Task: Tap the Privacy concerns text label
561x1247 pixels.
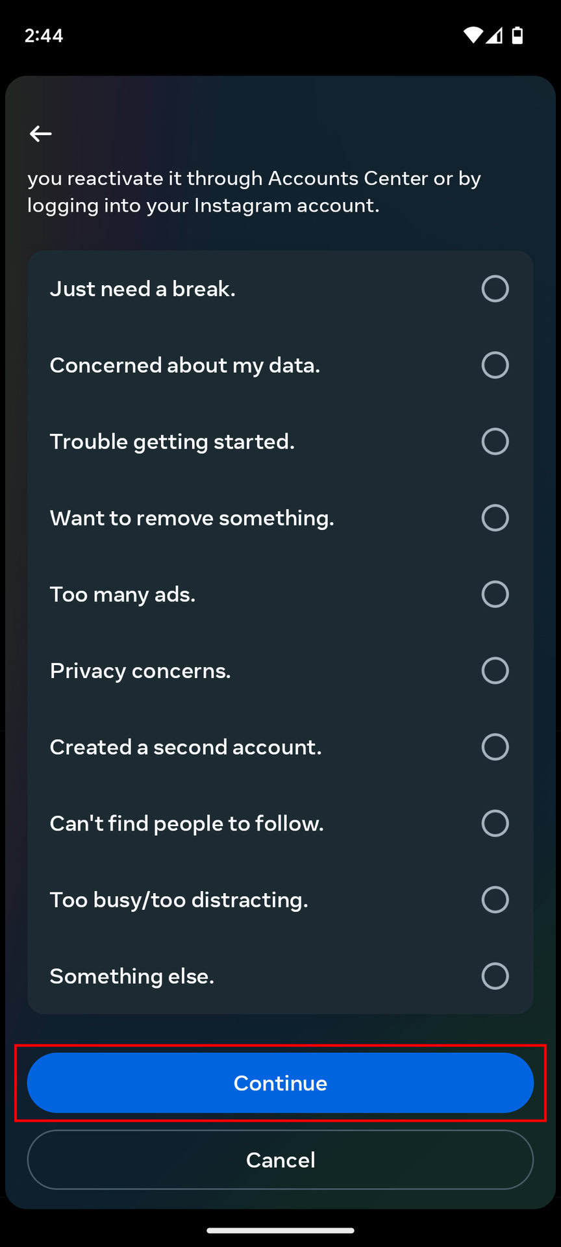Action: tap(140, 671)
